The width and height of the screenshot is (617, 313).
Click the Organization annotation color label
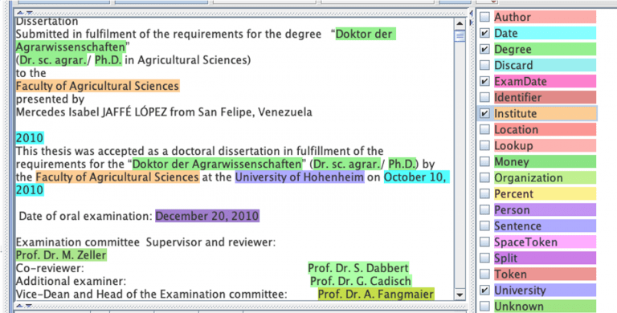point(545,177)
